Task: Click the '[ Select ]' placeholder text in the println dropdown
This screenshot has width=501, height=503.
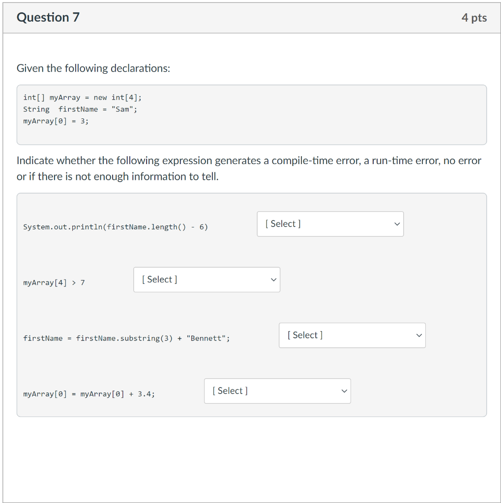Action: (x=283, y=224)
